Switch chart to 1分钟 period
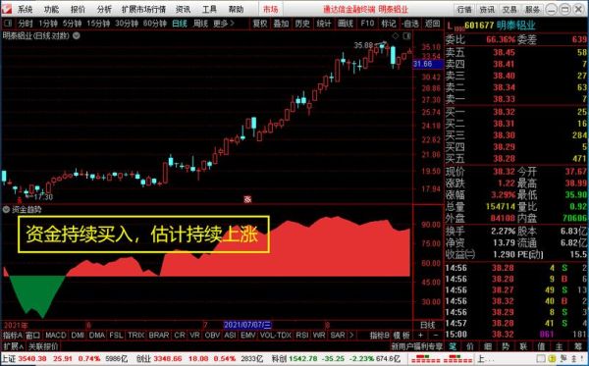The height and width of the screenshot is (366, 589). pyautogui.click(x=48, y=24)
